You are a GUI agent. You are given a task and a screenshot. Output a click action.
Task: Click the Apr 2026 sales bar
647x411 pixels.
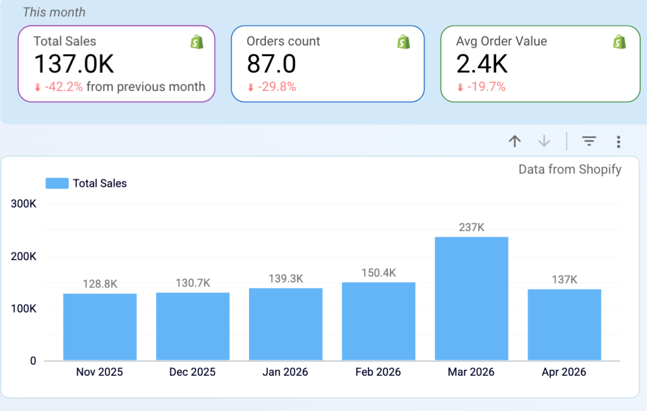(x=564, y=325)
